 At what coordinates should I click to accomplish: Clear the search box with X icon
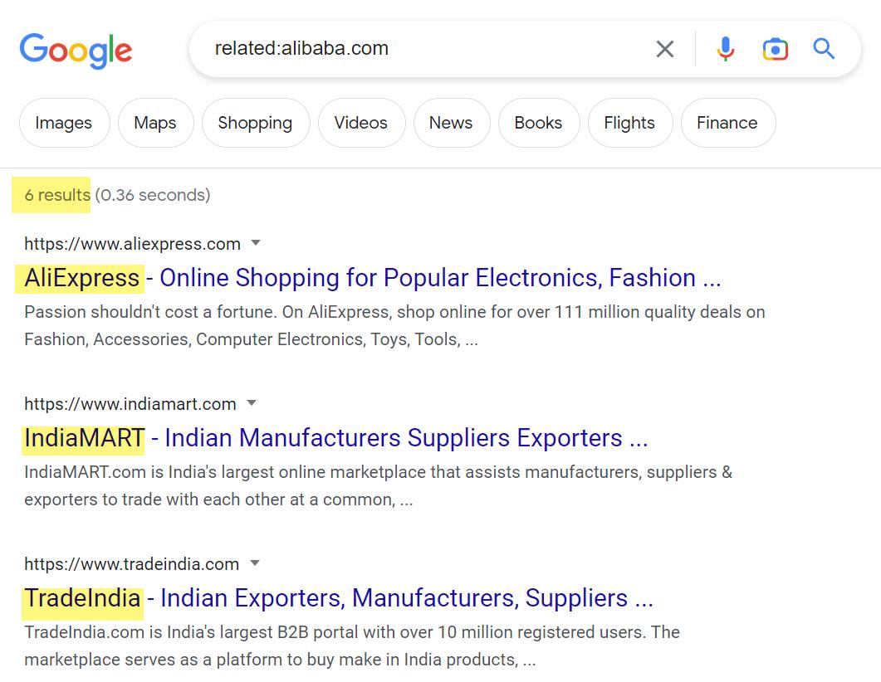(x=664, y=49)
